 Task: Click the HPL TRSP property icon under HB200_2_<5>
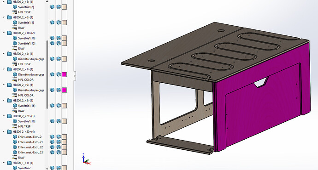[x=15, y=12]
